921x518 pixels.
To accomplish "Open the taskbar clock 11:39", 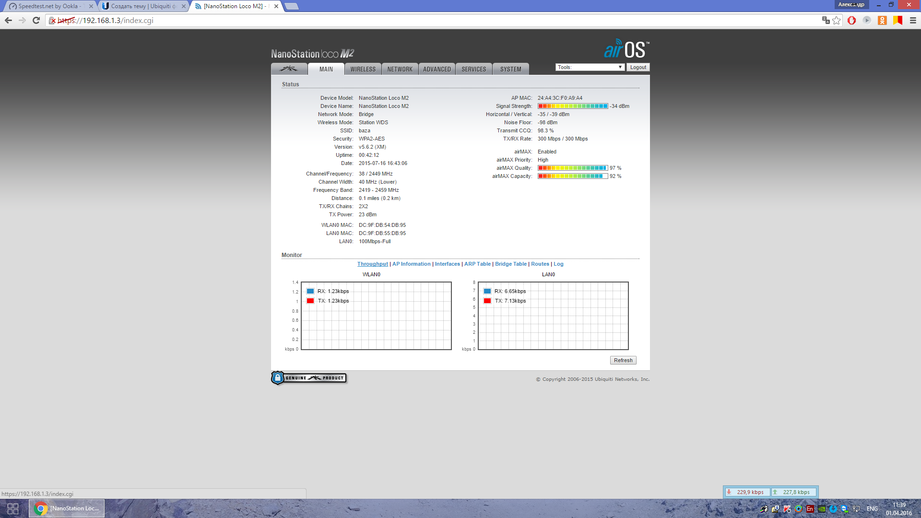I will click(x=899, y=509).
